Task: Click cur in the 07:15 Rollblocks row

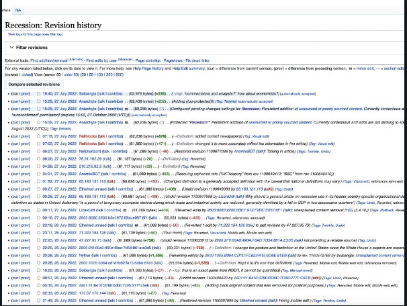Action: coord(15,136)
